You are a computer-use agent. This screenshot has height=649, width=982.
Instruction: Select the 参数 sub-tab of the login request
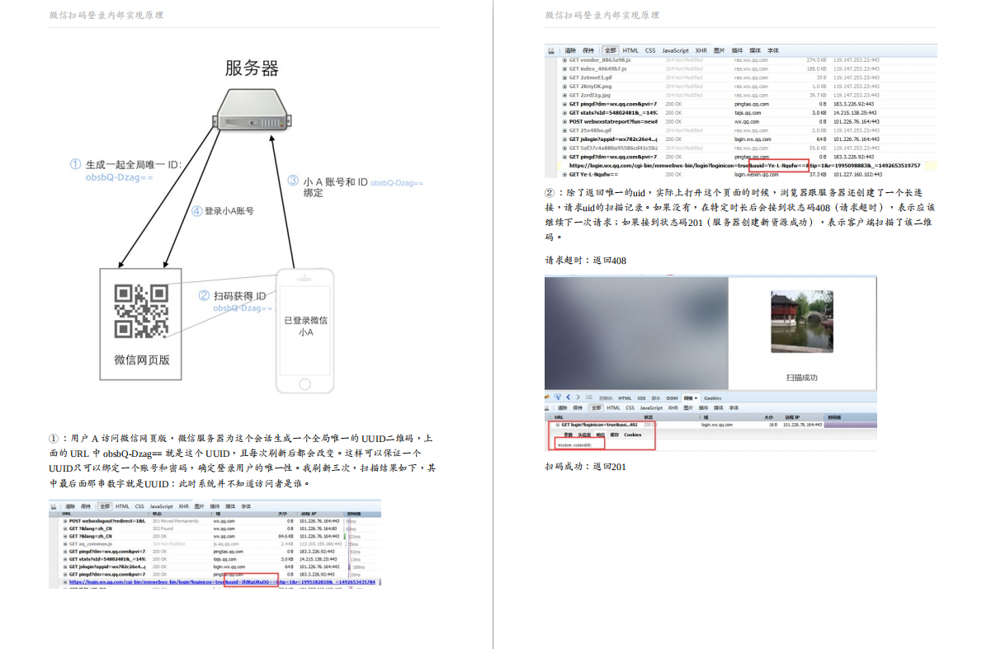[x=568, y=435]
